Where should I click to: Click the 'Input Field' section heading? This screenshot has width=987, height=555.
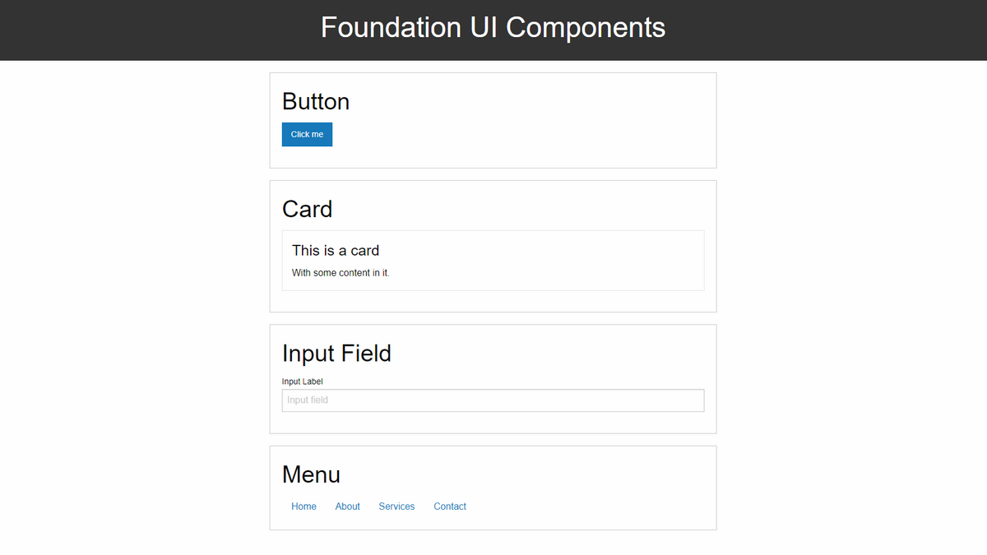pos(336,354)
